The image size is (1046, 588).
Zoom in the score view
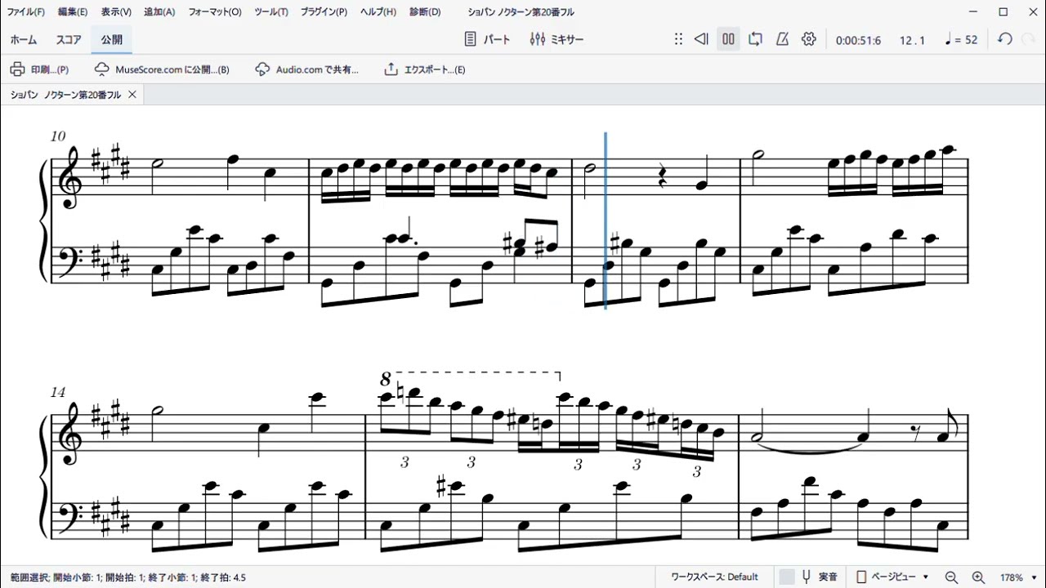coord(978,577)
